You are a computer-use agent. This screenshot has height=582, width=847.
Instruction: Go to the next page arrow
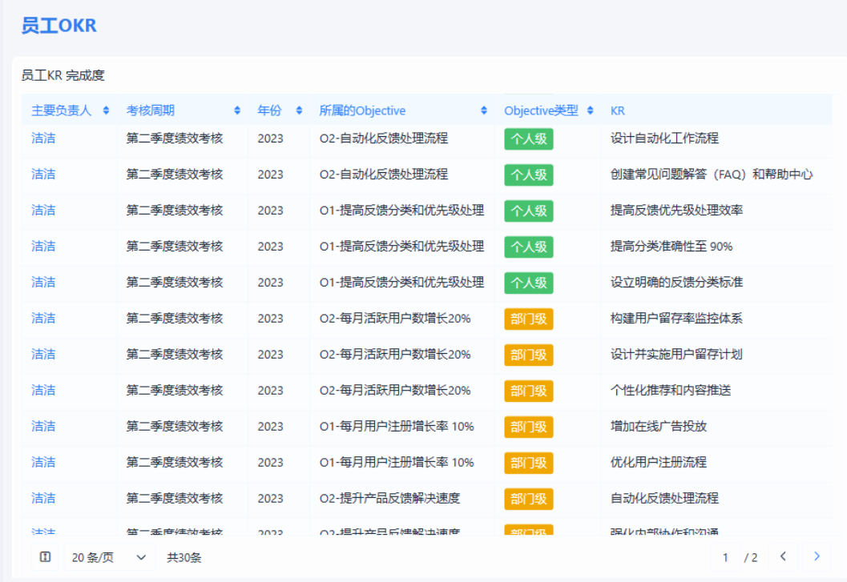[x=817, y=557]
